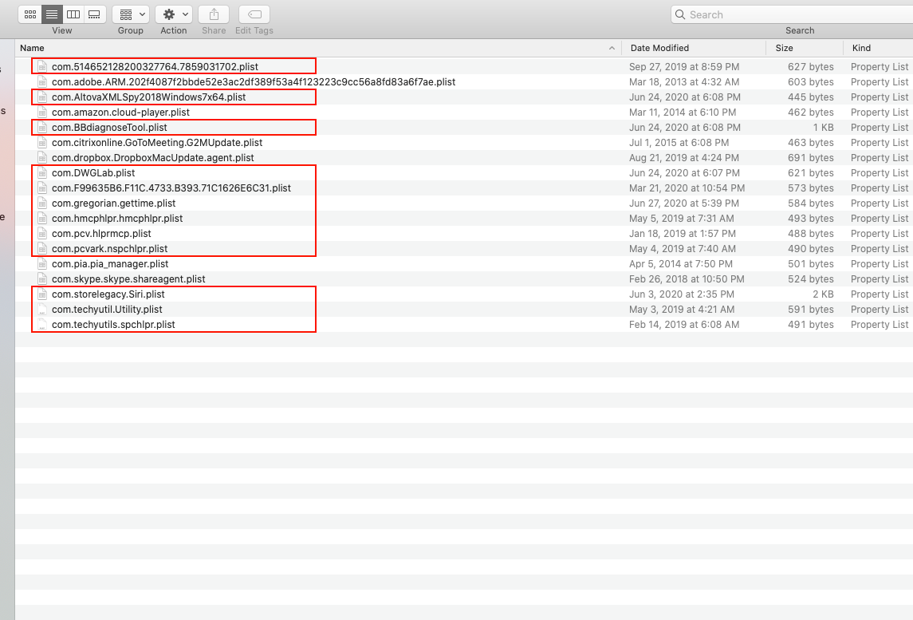Sort by Kind column header
The height and width of the screenshot is (620, 913).
pos(862,48)
